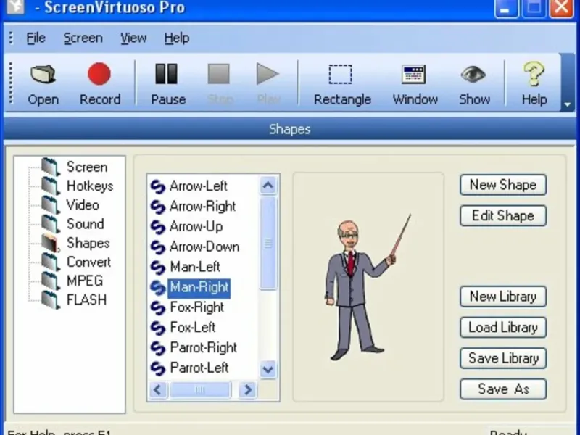The width and height of the screenshot is (580, 435).
Task: Choose the Arrow-Up shape
Action: pyautogui.click(x=196, y=226)
